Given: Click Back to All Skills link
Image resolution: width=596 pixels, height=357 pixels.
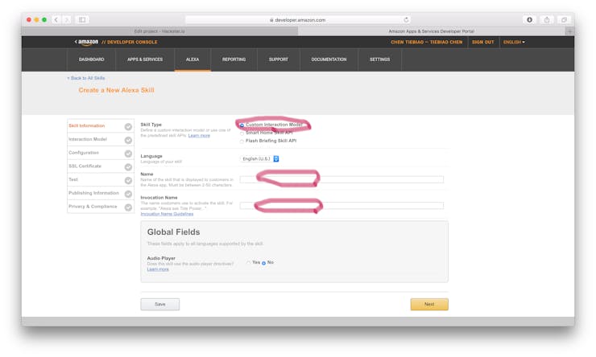Looking at the screenshot, I should coord(86,78).
